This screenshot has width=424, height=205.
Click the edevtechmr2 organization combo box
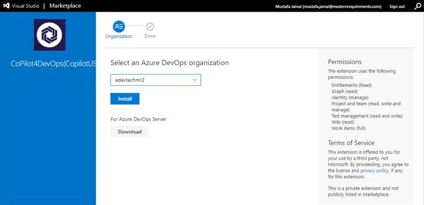coord(156,80)
